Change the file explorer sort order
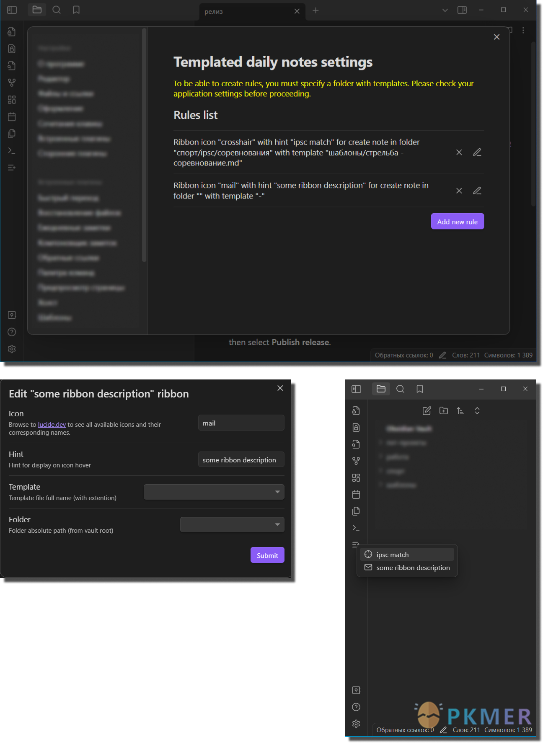Image resolution: width=543 pixels, height=743 pixels. 460,411
